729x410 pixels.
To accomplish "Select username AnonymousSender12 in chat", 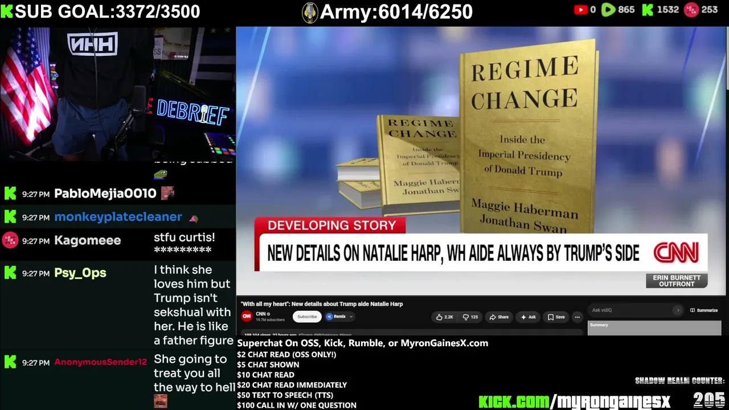I will coord(100,362).
